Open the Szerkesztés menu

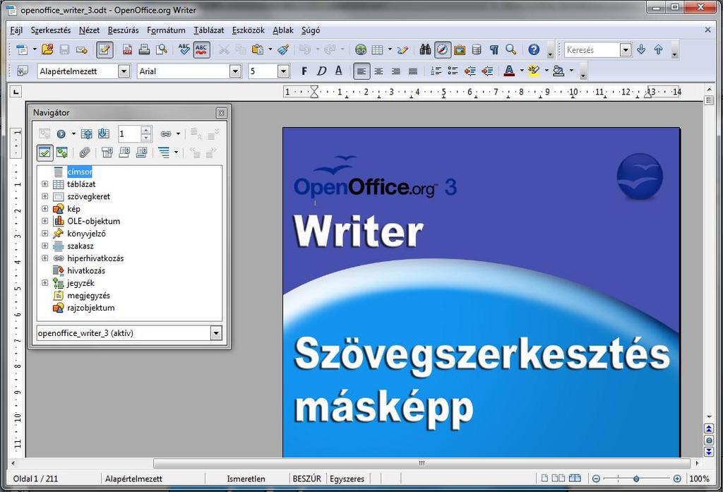51,30
